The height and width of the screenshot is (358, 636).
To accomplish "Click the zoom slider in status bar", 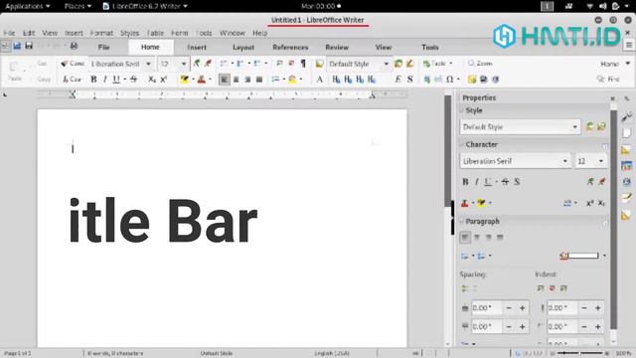I will 581,353.
